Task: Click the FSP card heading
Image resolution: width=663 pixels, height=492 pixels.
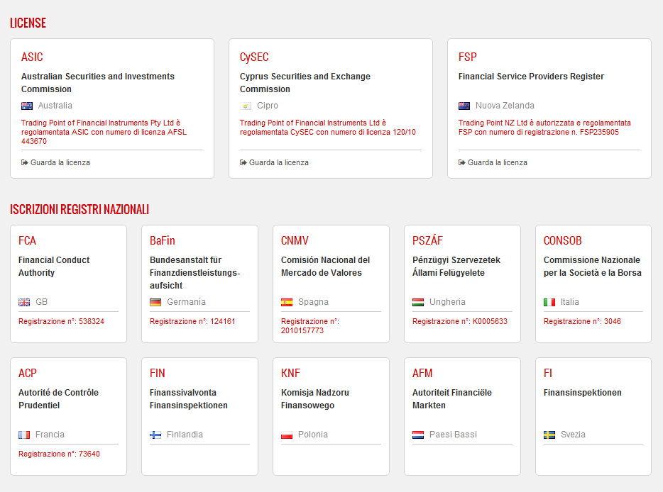Action: (468, 57)
